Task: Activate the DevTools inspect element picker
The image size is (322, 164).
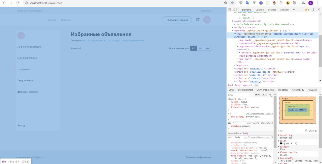Action: click(x=230, y=10)
